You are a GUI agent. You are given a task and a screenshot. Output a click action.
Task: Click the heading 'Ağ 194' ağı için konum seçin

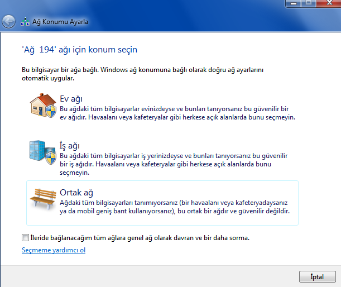80,50
